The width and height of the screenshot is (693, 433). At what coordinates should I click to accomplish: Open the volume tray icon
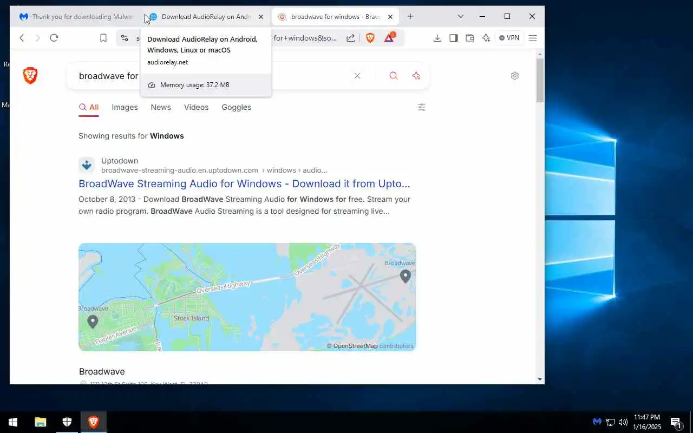pyautogui.click(x=623, y=422)
